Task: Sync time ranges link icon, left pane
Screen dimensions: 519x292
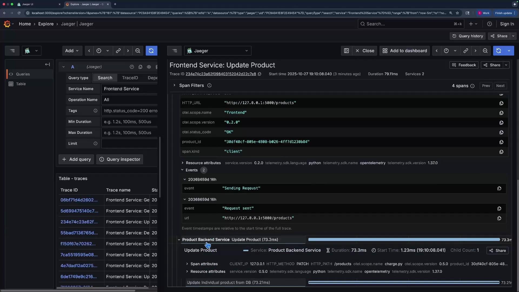Action: tap(118, 51)
